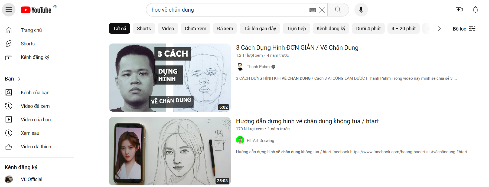Click the Video đã xem history icon
This screenshot has width=489, height=187.
[9, 106]
